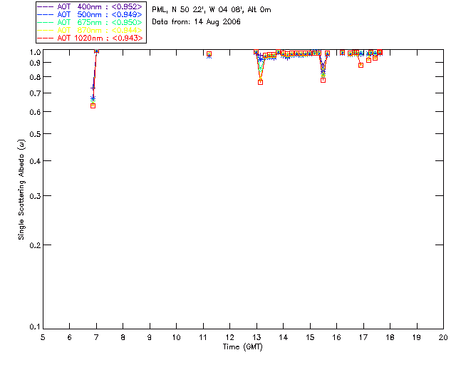
Task: Click x-axis tick label 13
Action: [x=256, y=337]
